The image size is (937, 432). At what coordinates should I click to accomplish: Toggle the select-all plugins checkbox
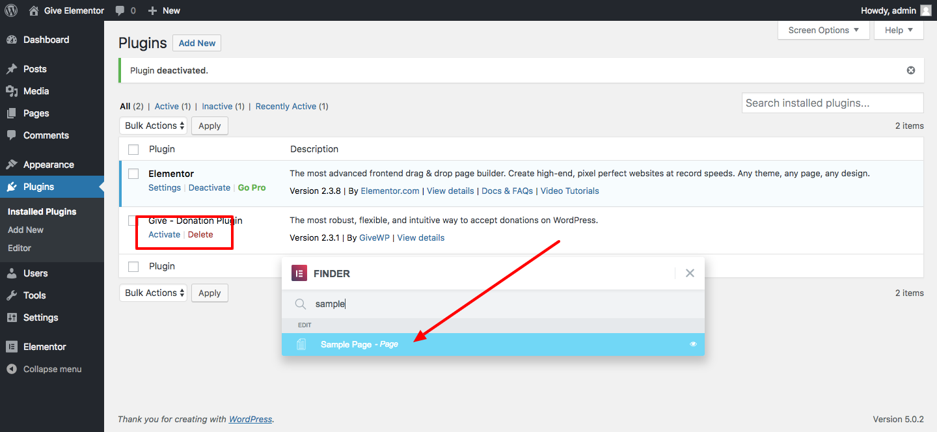pos(133,149)
